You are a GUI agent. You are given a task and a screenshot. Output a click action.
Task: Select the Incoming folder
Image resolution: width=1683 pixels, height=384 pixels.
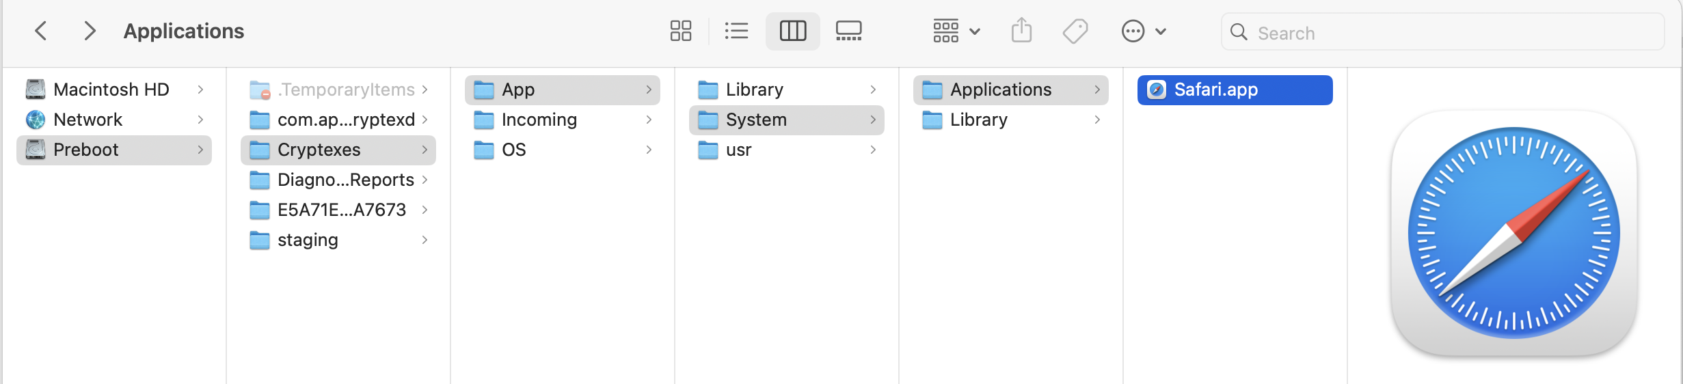[539, 120]
